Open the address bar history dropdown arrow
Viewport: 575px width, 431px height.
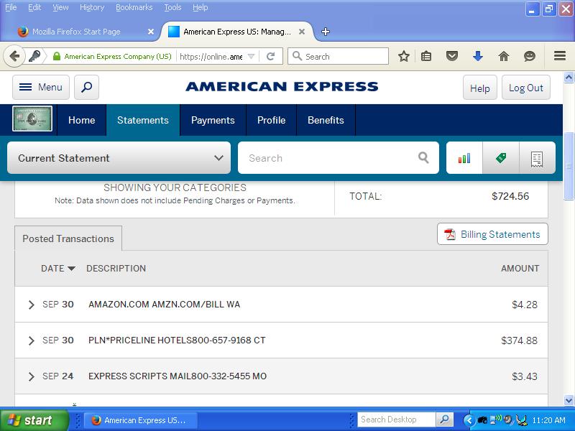251,57
